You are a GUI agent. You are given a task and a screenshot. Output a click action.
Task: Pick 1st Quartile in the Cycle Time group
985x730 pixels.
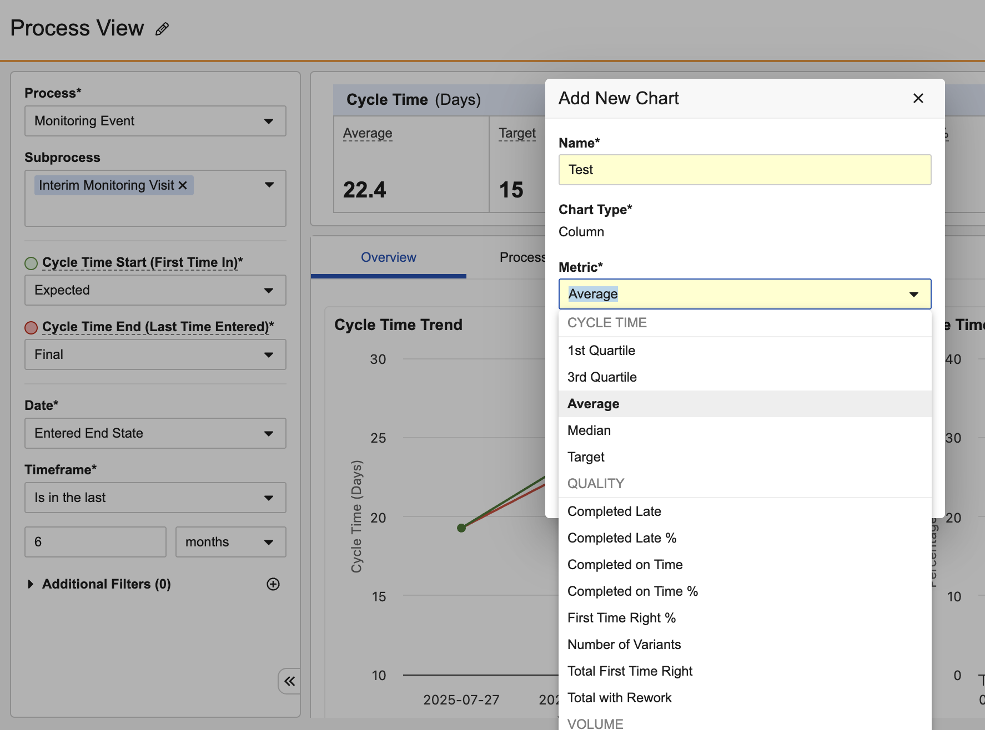[x=601, y=351]
